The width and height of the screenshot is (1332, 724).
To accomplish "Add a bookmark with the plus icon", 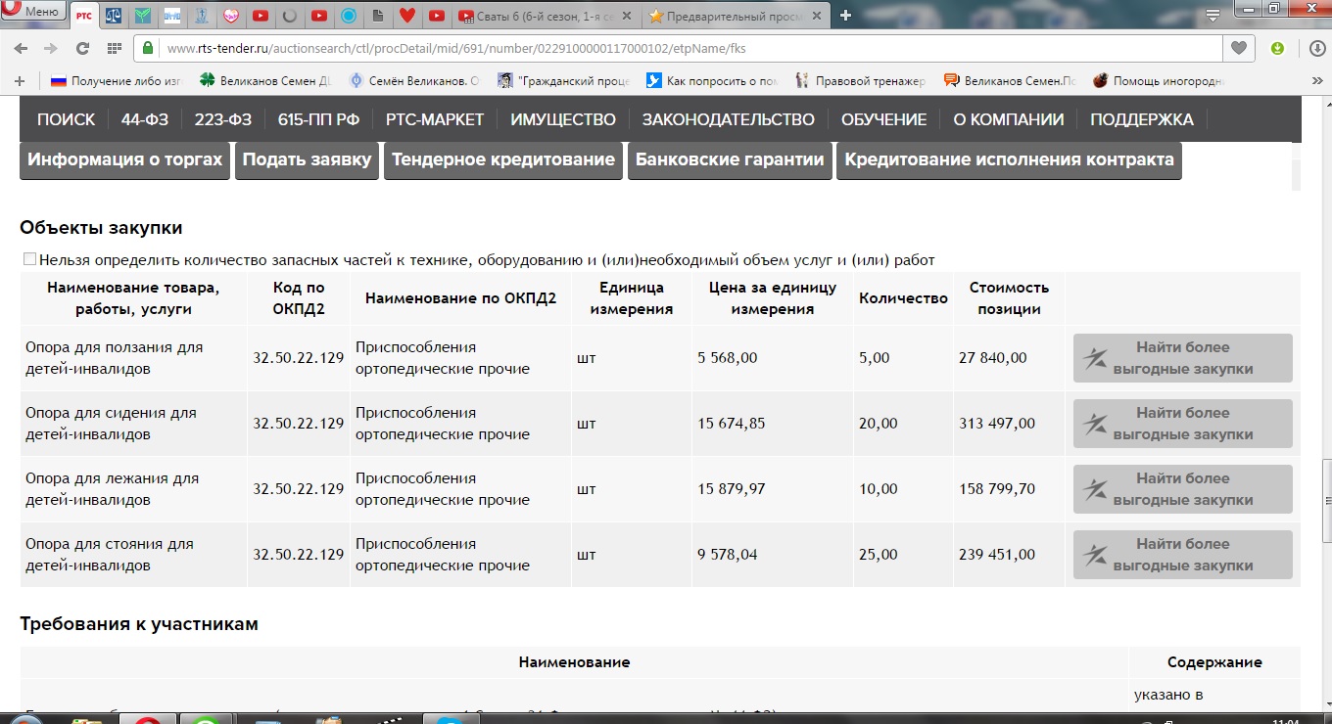I will click(20, 80).
